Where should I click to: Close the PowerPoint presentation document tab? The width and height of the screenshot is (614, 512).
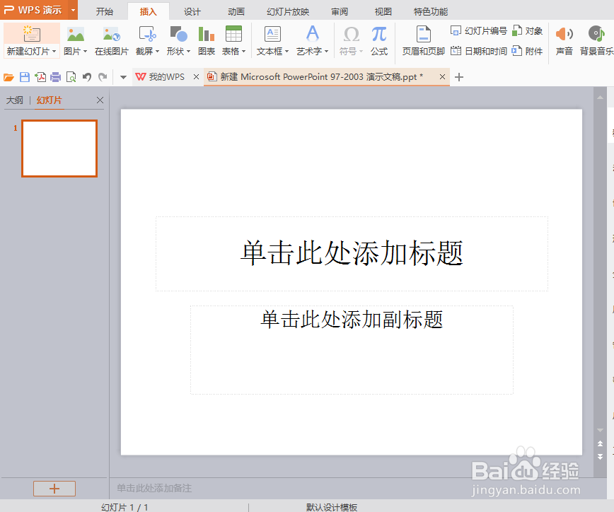pyautogui.click(x=442, y=76)
